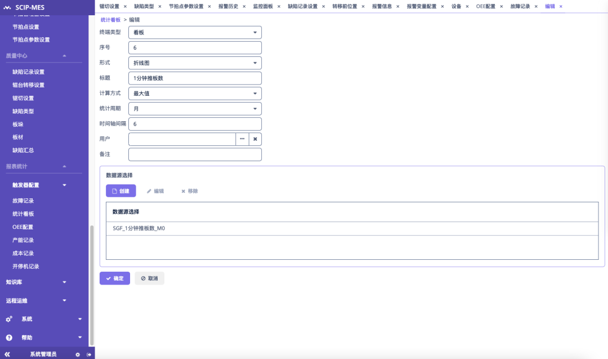Image resolution: width=608 pixels, height=359 pixels.
Task: Select row SGF_1分钟推板数_M0
Action: (352, 228)
